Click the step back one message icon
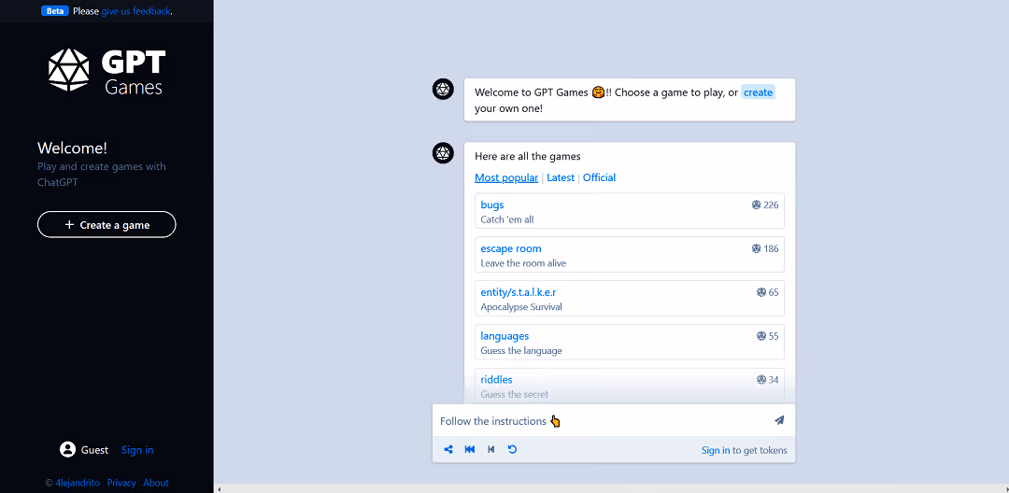This screenshot has width=1009, height=493. point(491,449)
